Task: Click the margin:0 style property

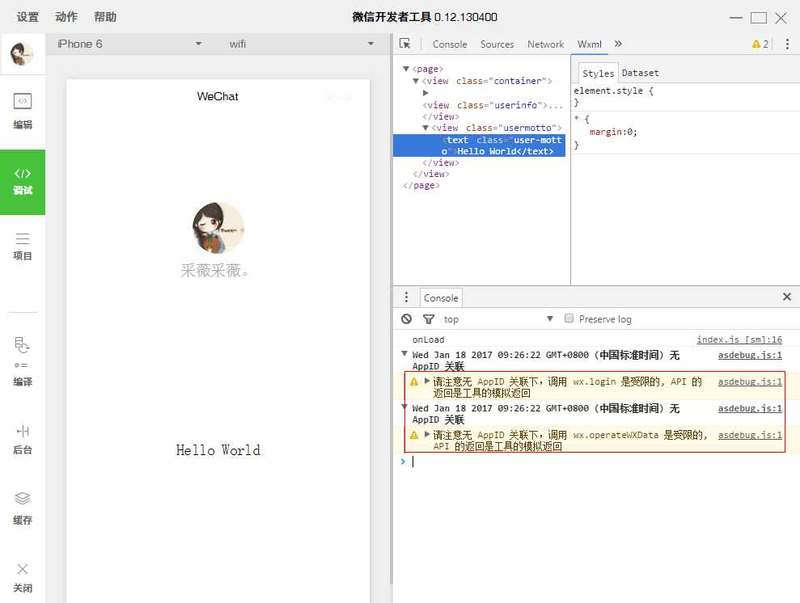Action: click(613, 132)
